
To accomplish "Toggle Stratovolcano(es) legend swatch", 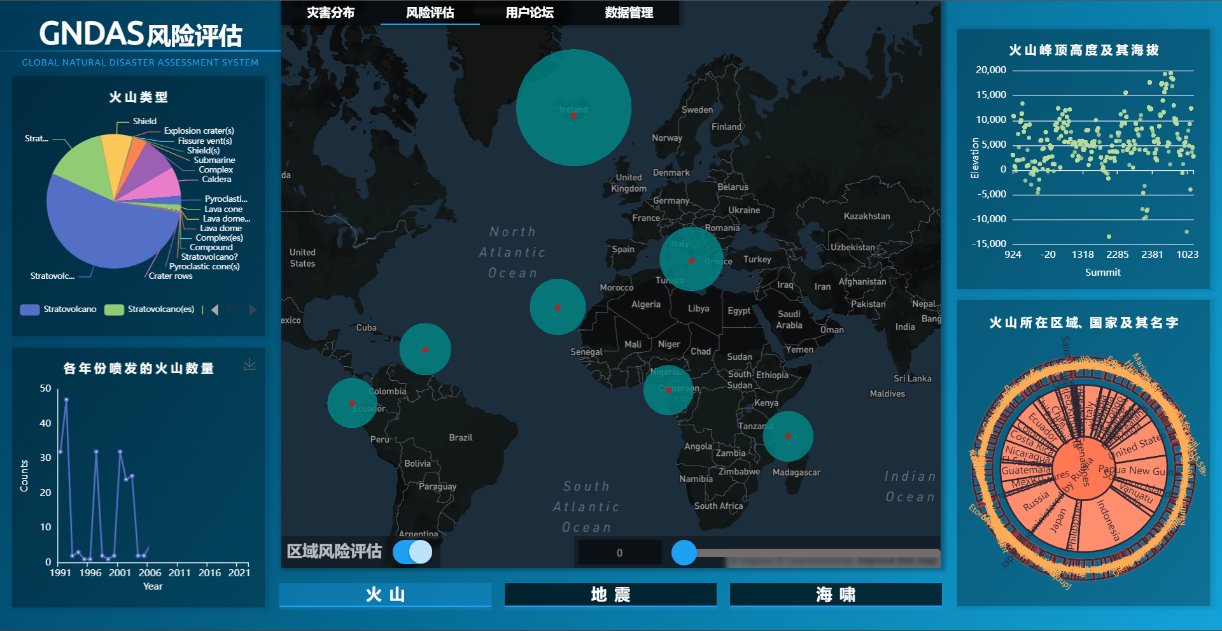I will tap(114, 309).
